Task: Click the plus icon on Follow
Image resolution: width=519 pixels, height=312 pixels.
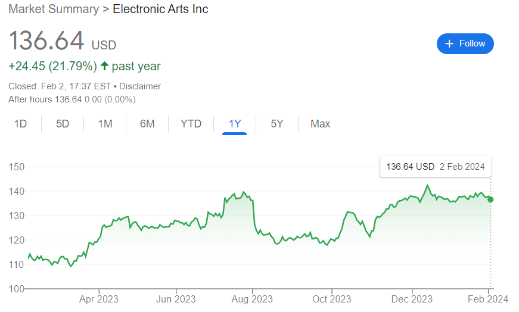Action: (x=450, y=43)
